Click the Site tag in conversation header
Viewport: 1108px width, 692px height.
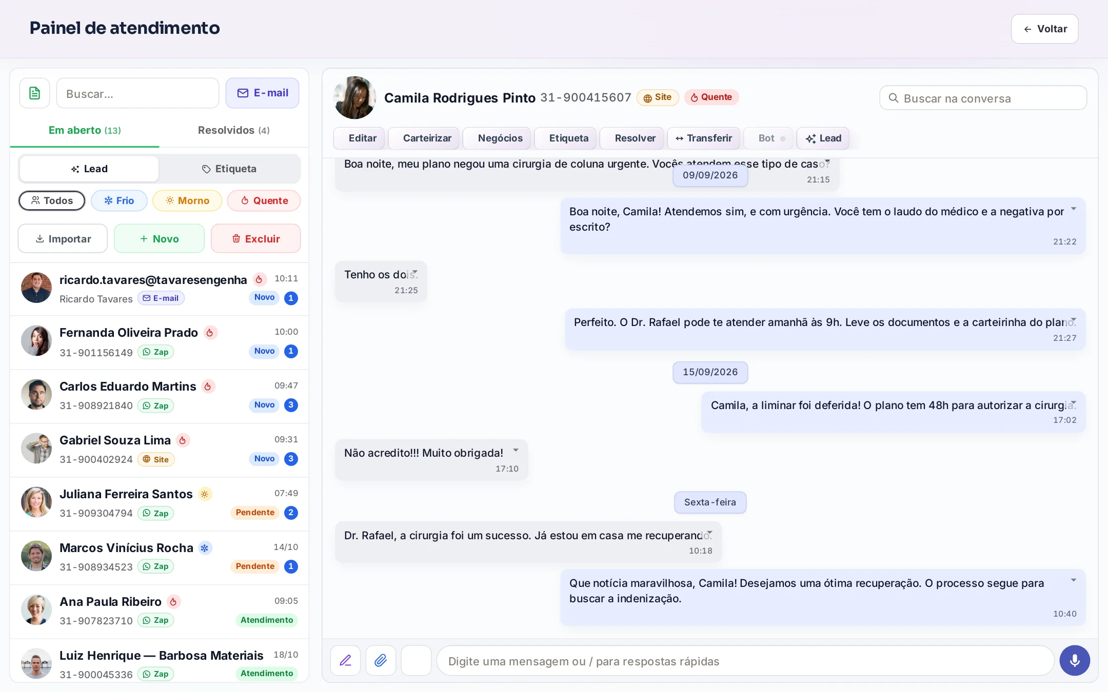658,97
